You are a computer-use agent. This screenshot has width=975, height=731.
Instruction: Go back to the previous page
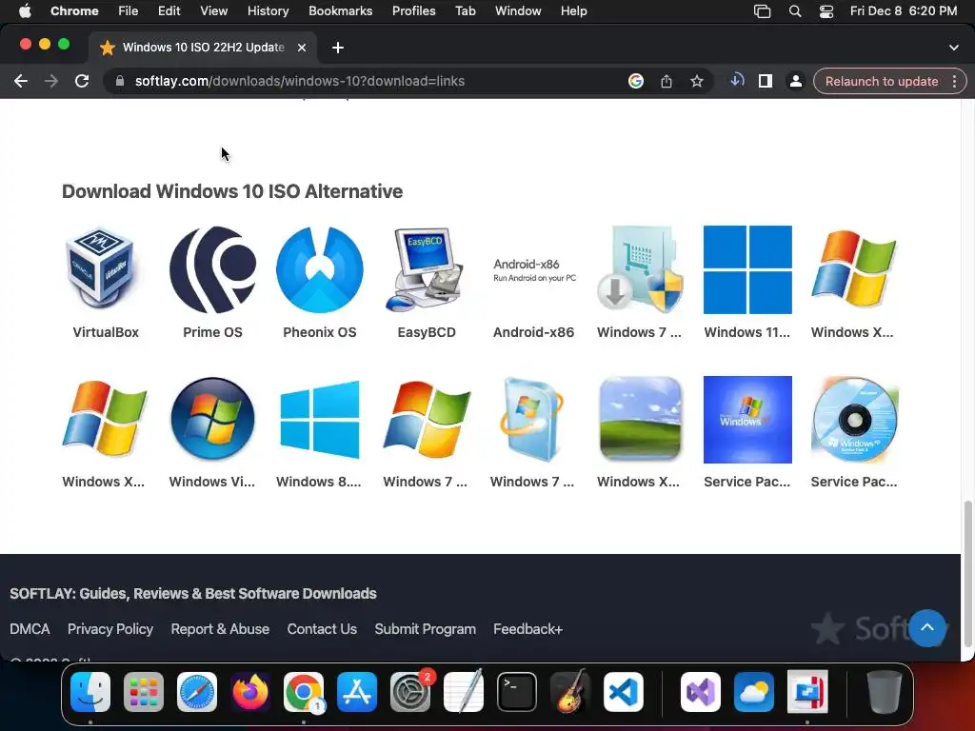tap(21, 81)
